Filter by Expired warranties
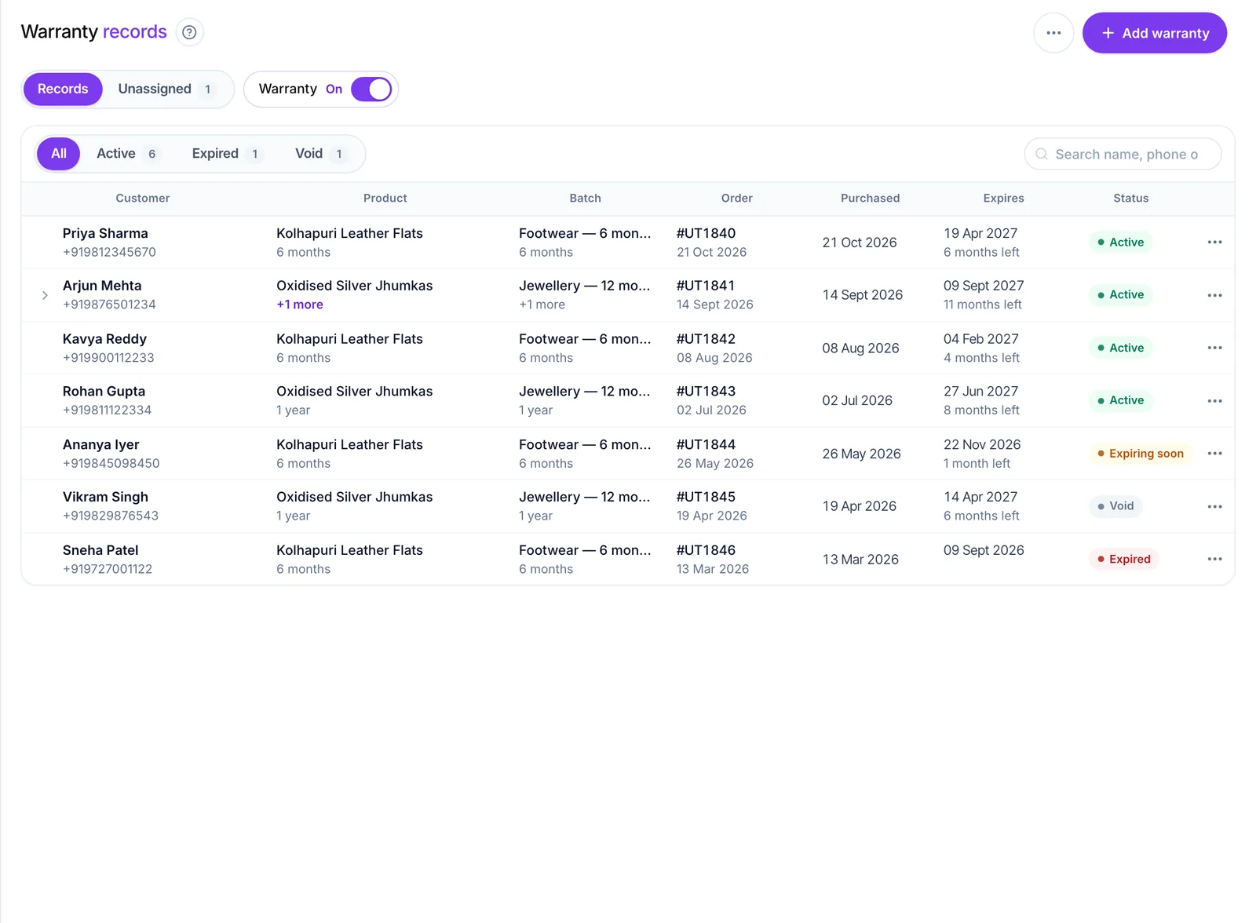The height and width of the screenshot is (923, 1256). click(x=226, y=153)
